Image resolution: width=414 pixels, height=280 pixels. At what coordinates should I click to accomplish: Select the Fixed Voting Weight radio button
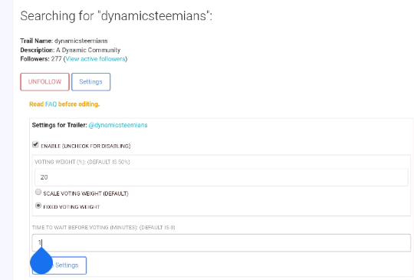[x=38, y=206]
